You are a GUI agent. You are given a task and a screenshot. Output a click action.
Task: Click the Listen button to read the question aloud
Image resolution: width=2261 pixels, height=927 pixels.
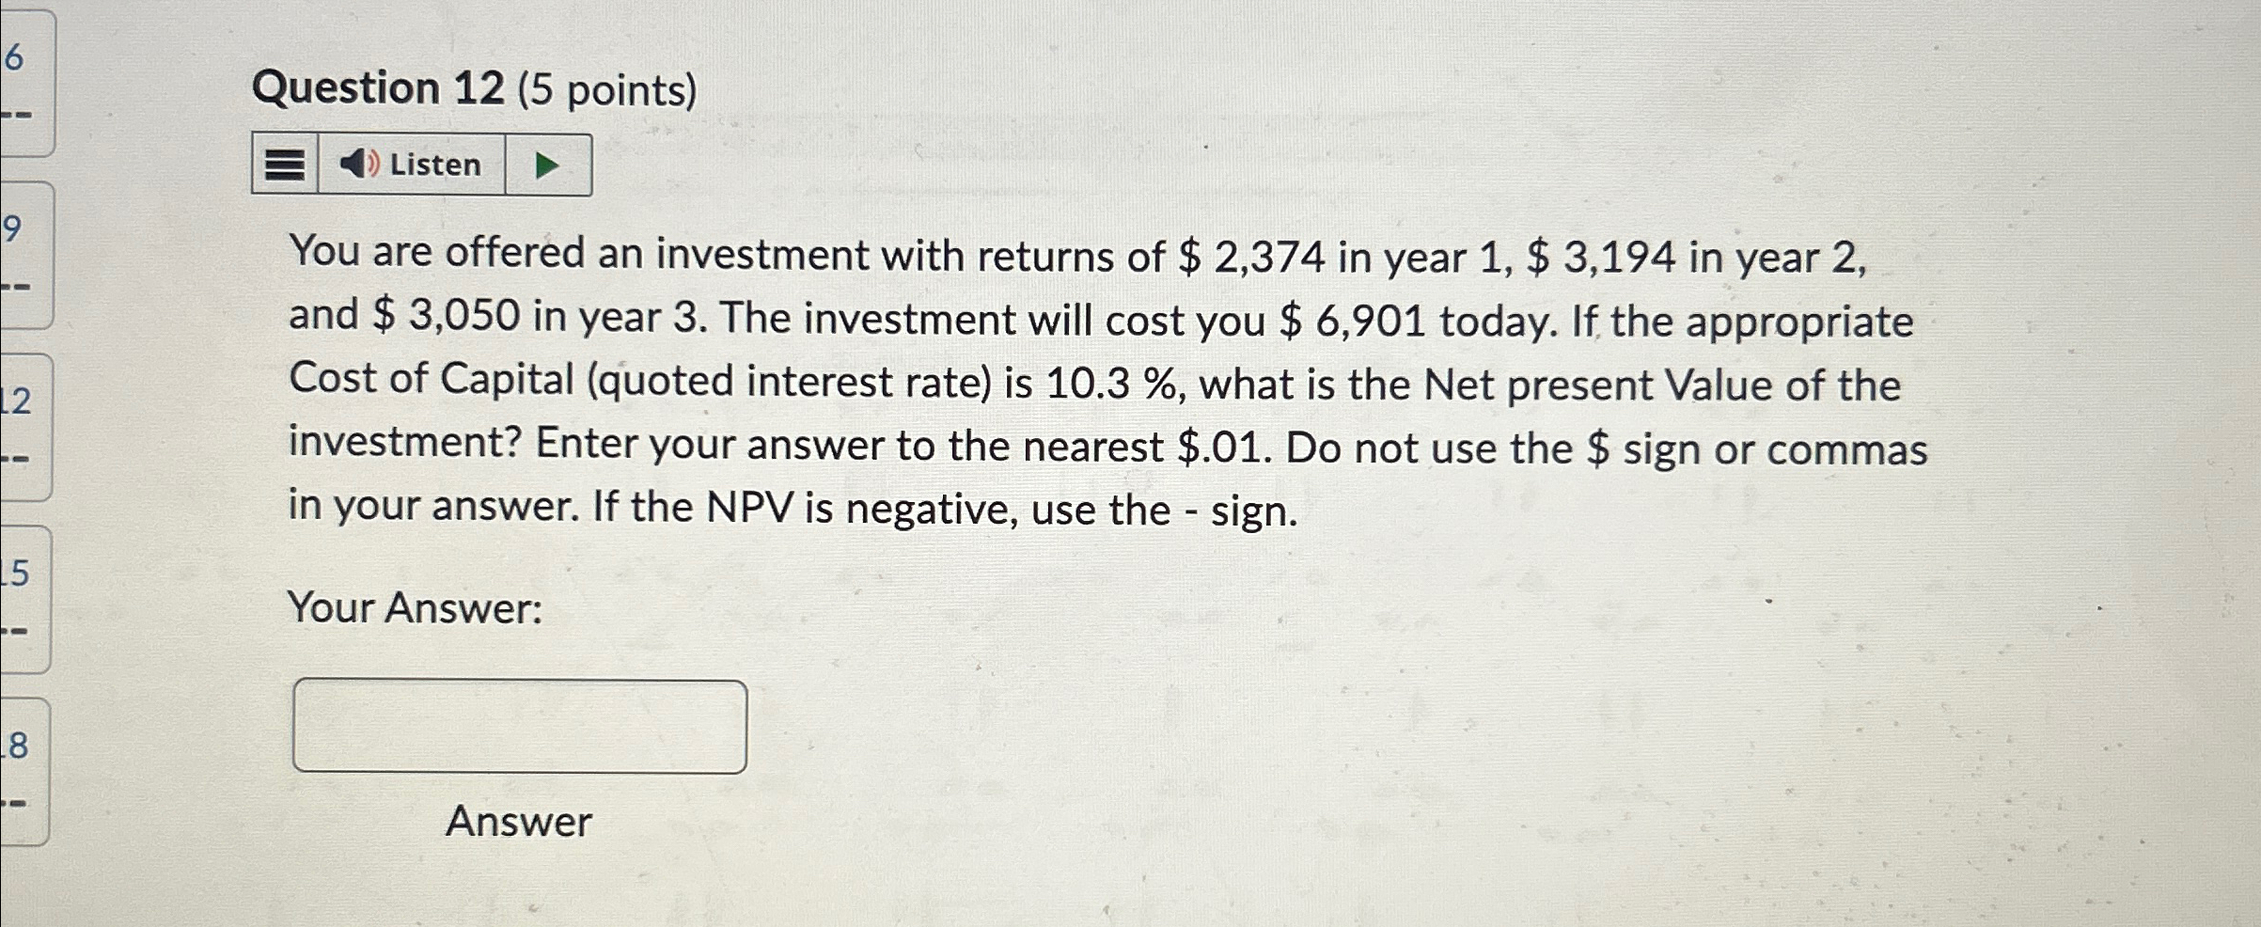pyautogui.click(x=423, y=164)
